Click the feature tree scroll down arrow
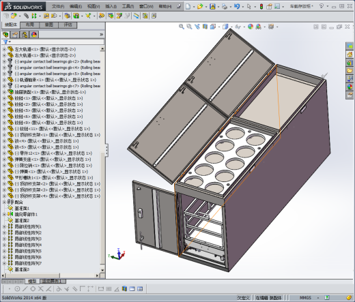Screen dimensions: 355x302 point(102,270)
